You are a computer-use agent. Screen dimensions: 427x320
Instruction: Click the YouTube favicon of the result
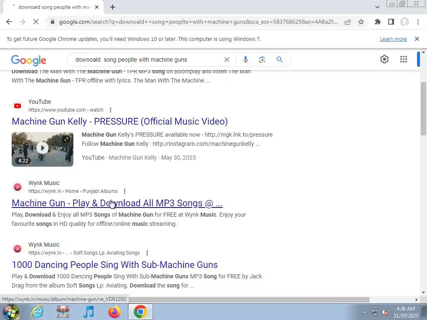click(18, 106)
